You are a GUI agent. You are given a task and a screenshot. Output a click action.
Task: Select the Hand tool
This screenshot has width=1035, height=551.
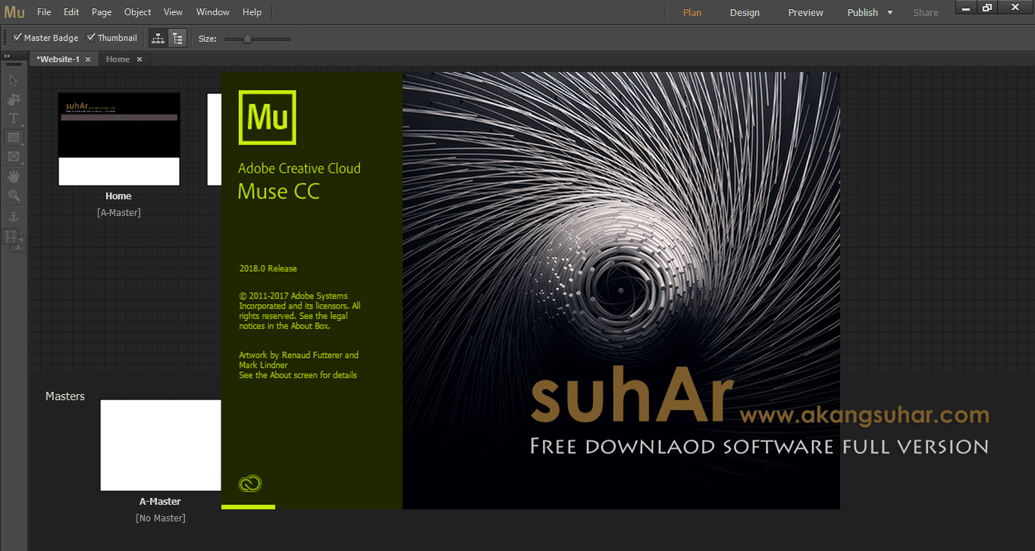(x=14, y=177)
